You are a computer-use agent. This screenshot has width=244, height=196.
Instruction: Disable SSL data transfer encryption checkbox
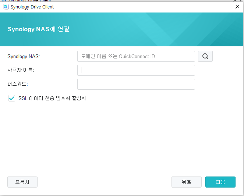click(12, 98)
